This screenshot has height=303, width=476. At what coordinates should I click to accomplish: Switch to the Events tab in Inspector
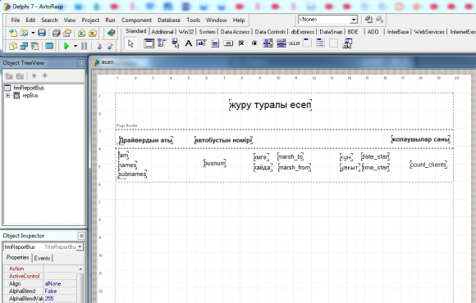[x=42, y=258]
